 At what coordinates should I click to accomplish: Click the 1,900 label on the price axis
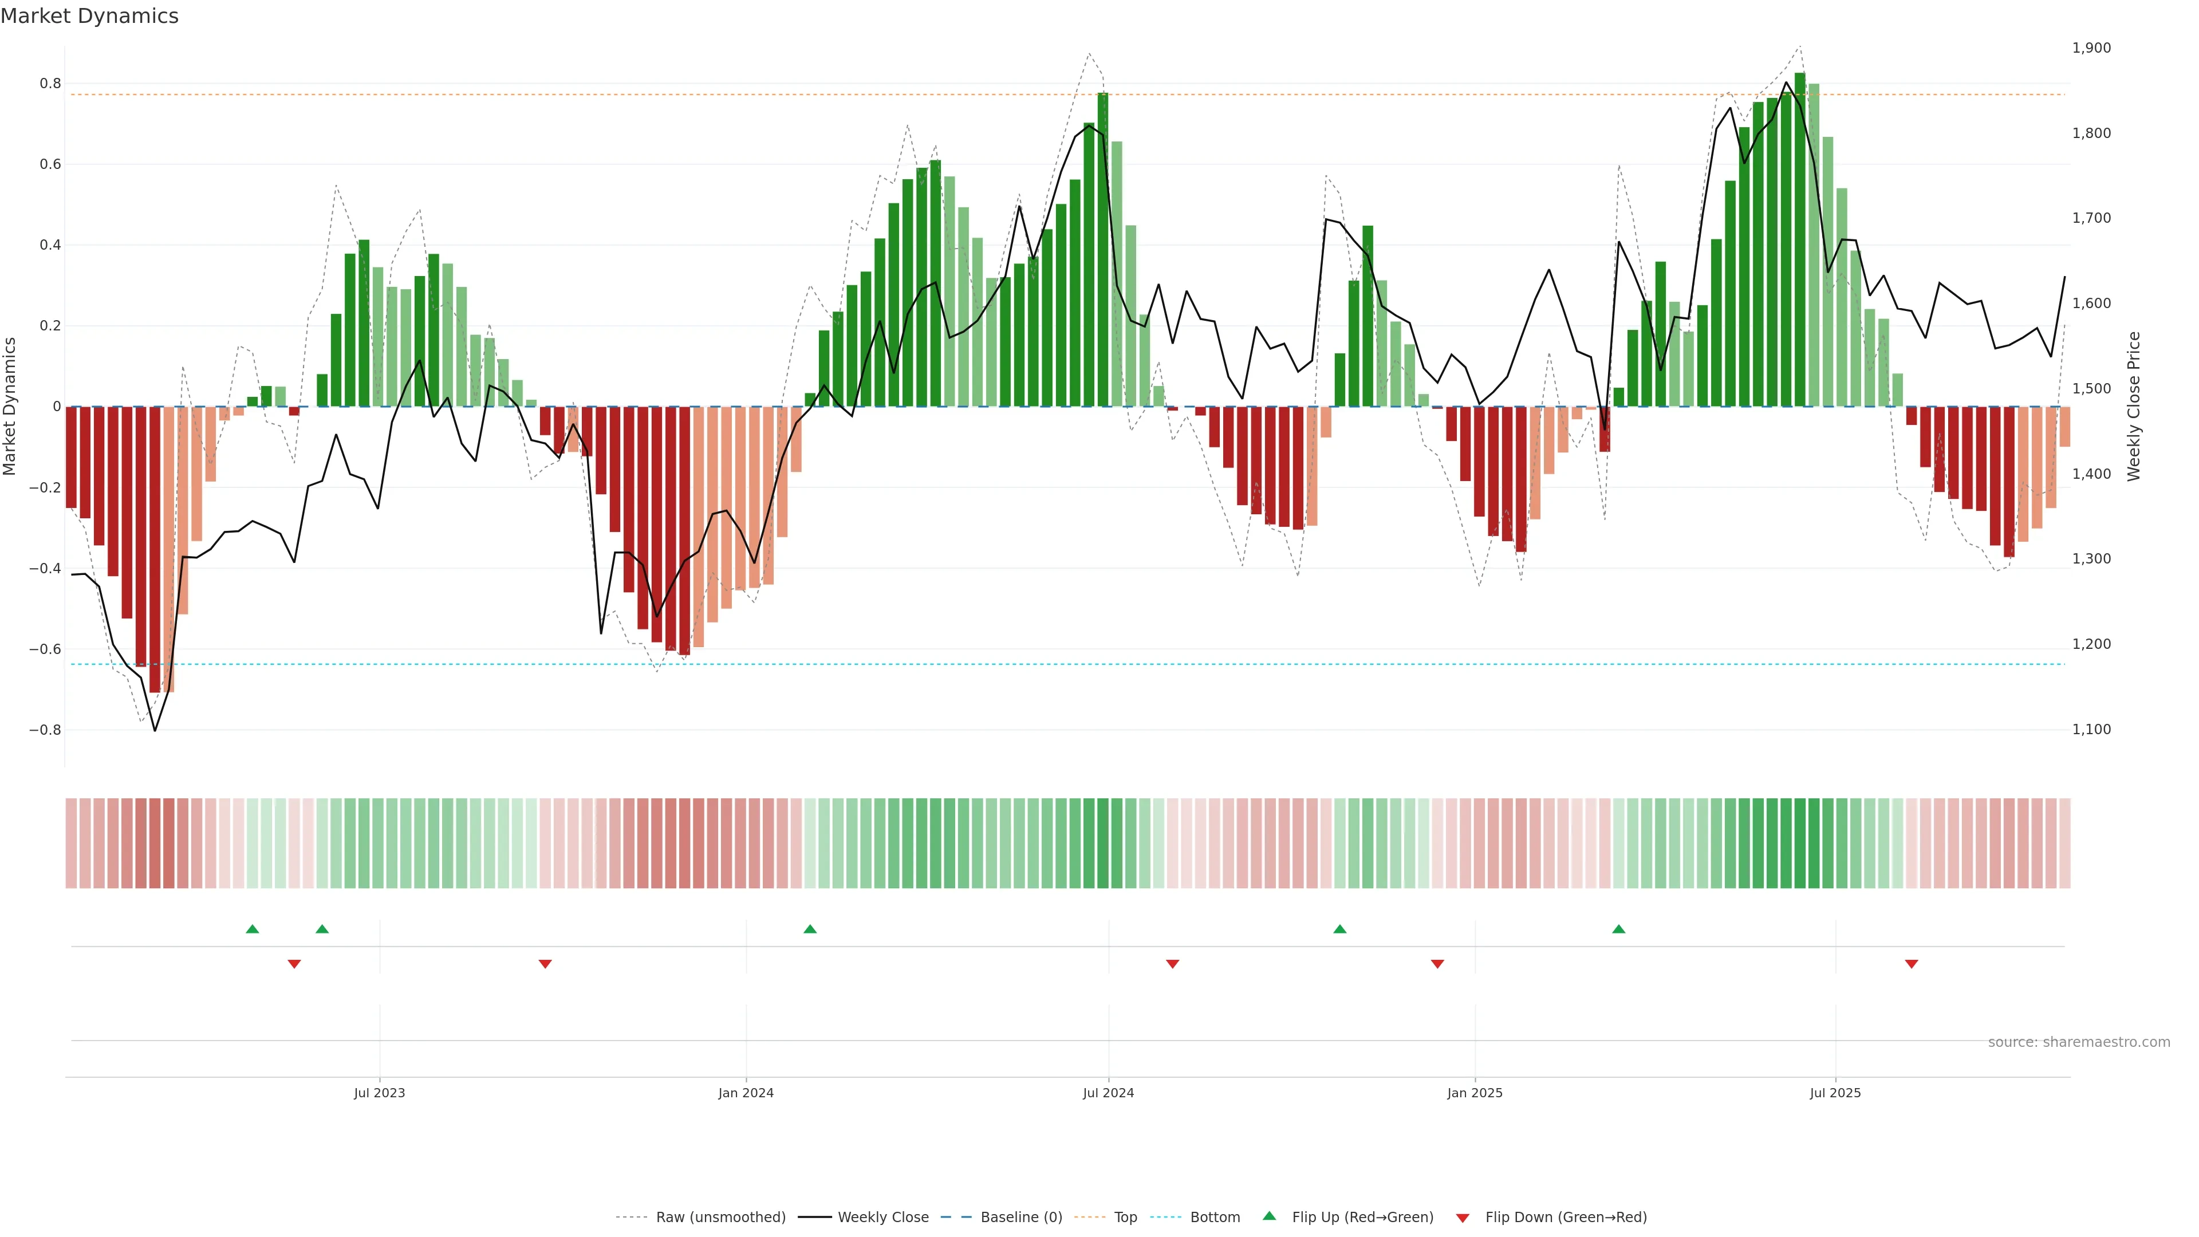pyautogui.click(x=2091, y=48)
